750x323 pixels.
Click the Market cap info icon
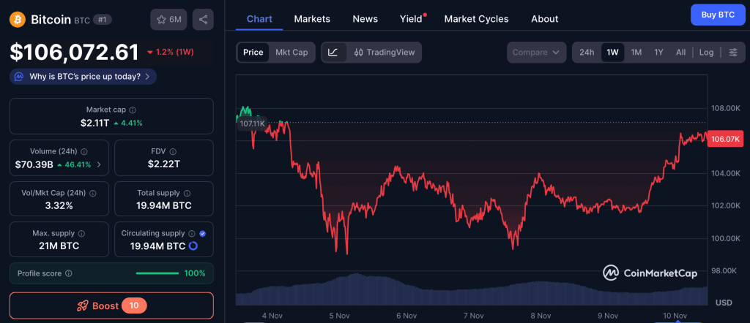pos(132,110)
